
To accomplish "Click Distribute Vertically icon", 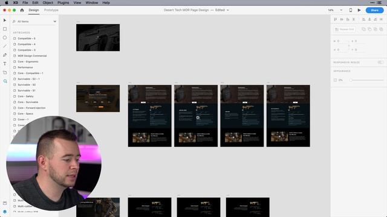I will click(354, 19).
